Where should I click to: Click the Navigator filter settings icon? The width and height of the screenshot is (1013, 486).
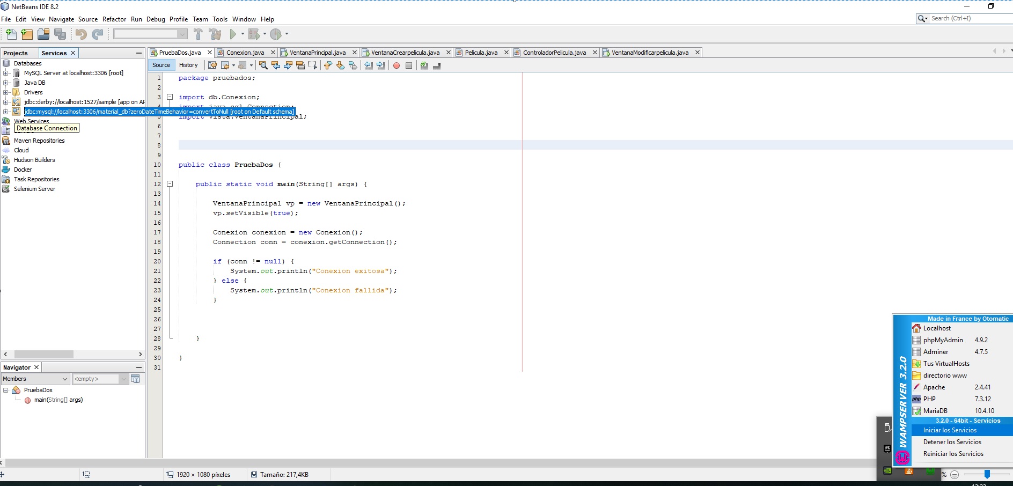click(136, 379)
